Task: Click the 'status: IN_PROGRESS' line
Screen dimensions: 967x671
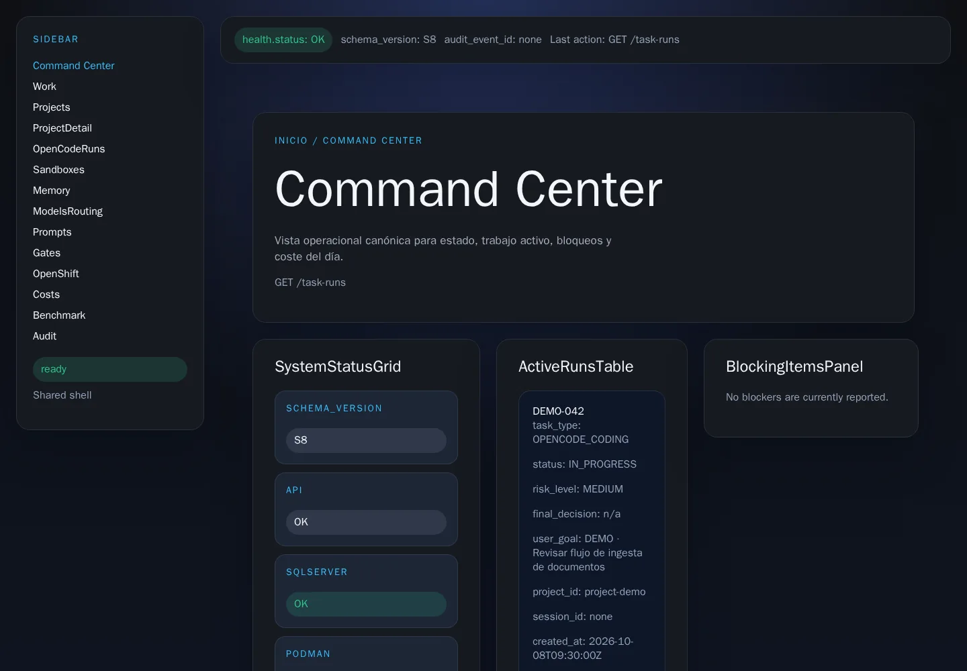Action: pos(584,464)
